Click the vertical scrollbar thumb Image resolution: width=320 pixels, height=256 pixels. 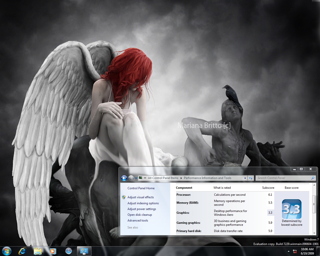(314, 204)
